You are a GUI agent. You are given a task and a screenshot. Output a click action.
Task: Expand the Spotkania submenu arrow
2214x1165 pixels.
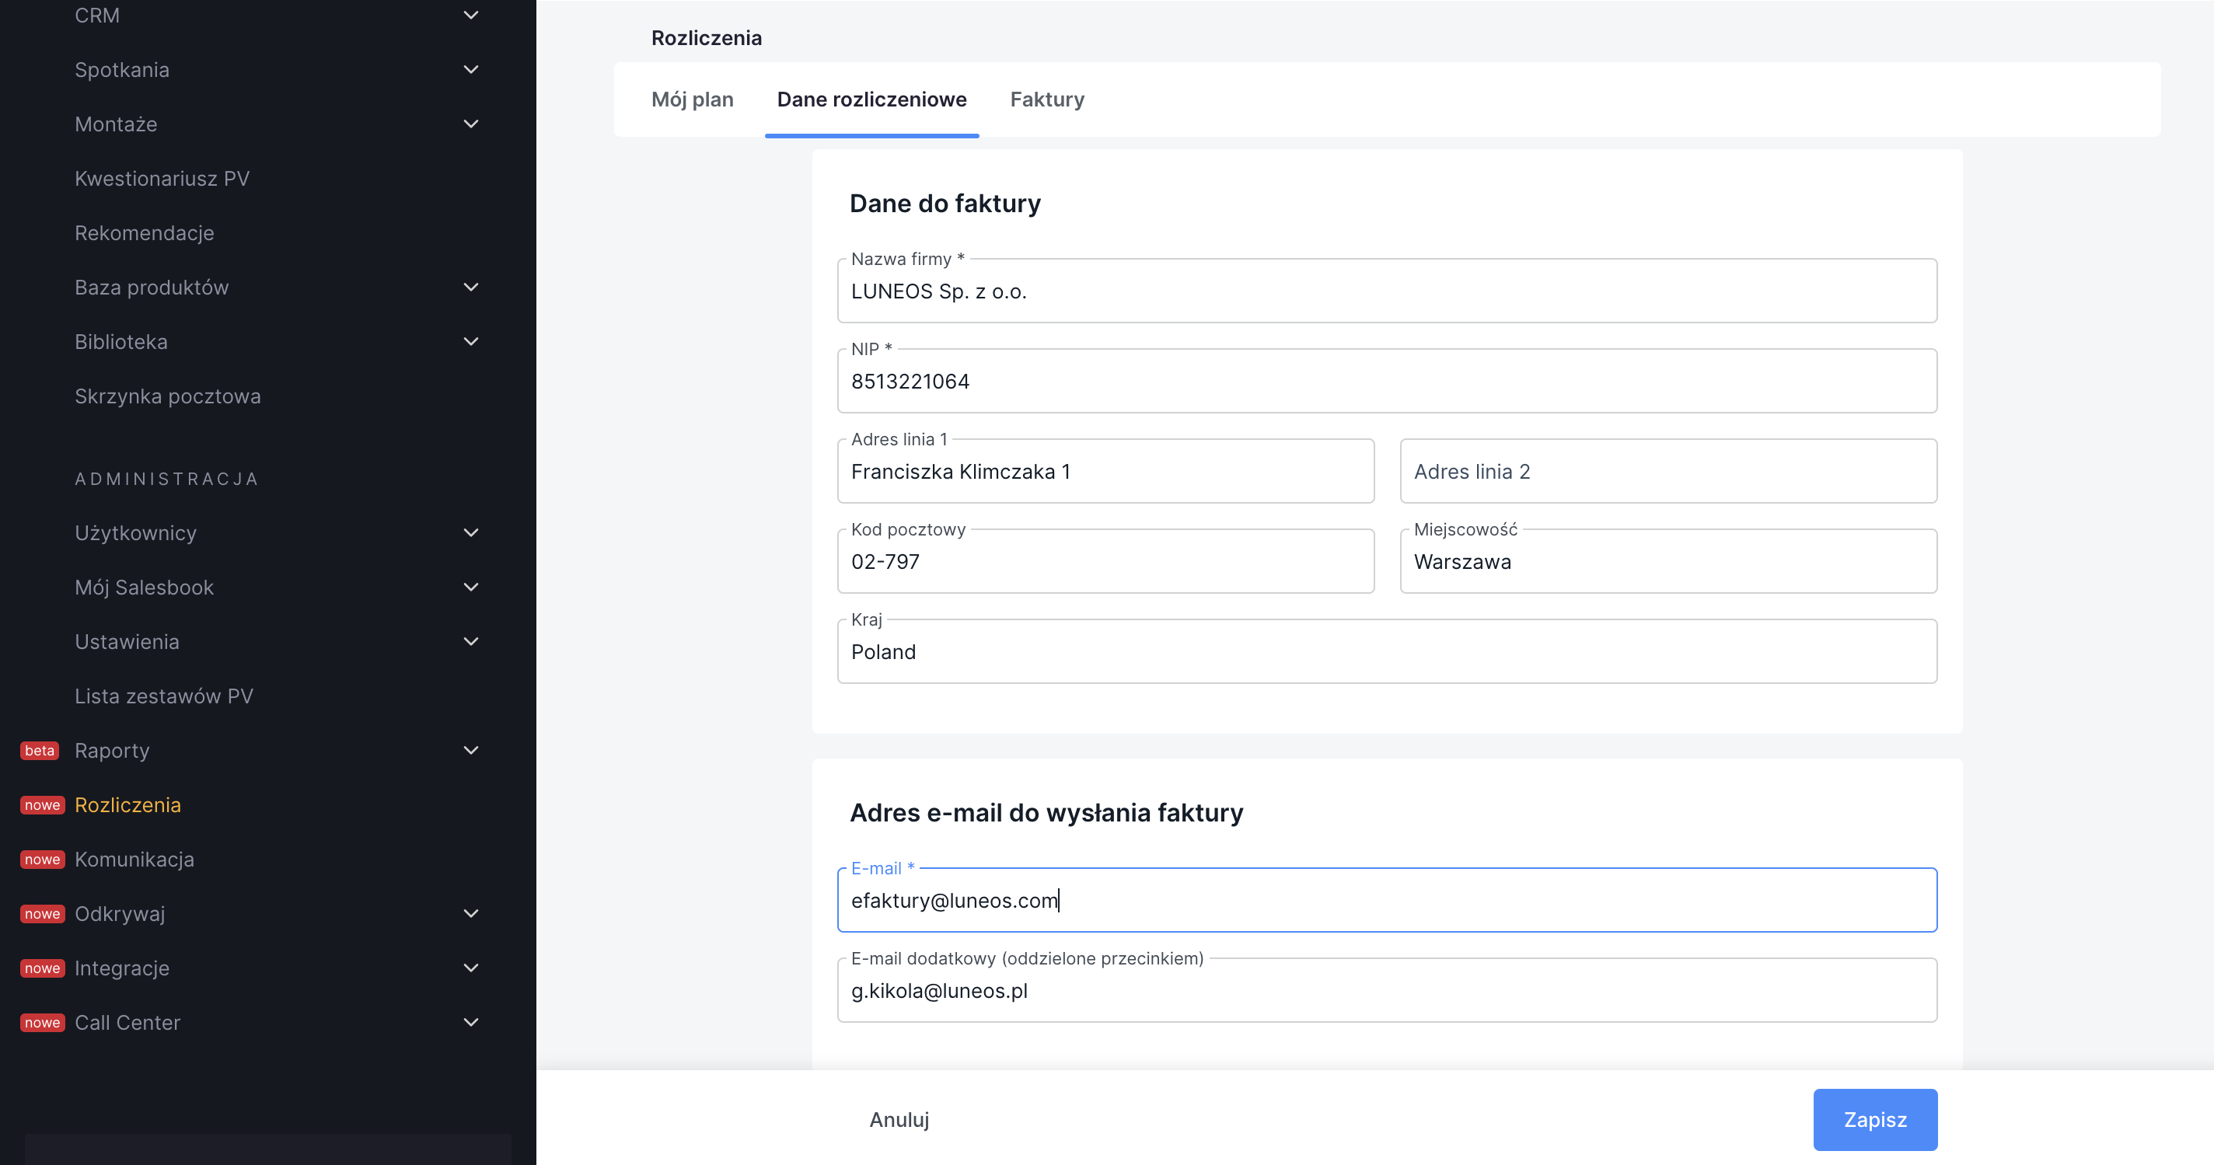(470, 70)
